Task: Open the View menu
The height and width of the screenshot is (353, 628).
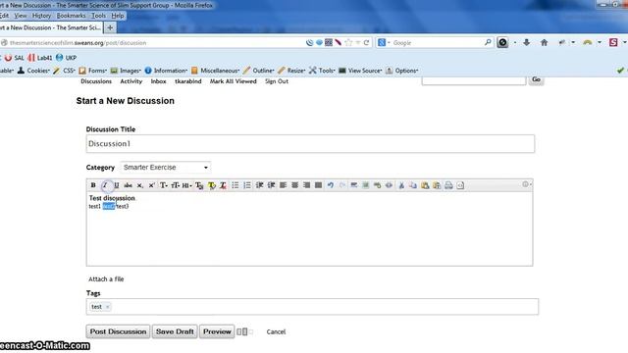Action: coord(21,16)
